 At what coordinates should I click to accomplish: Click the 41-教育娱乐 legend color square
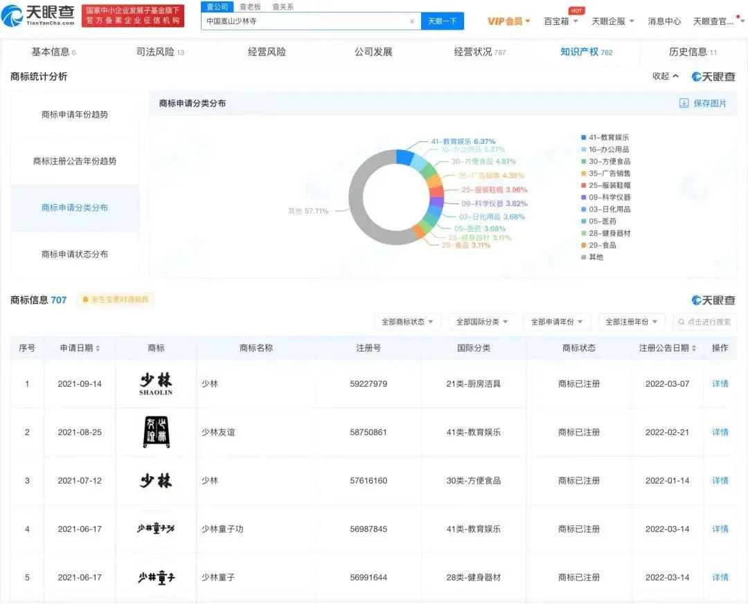click(584, 138)
